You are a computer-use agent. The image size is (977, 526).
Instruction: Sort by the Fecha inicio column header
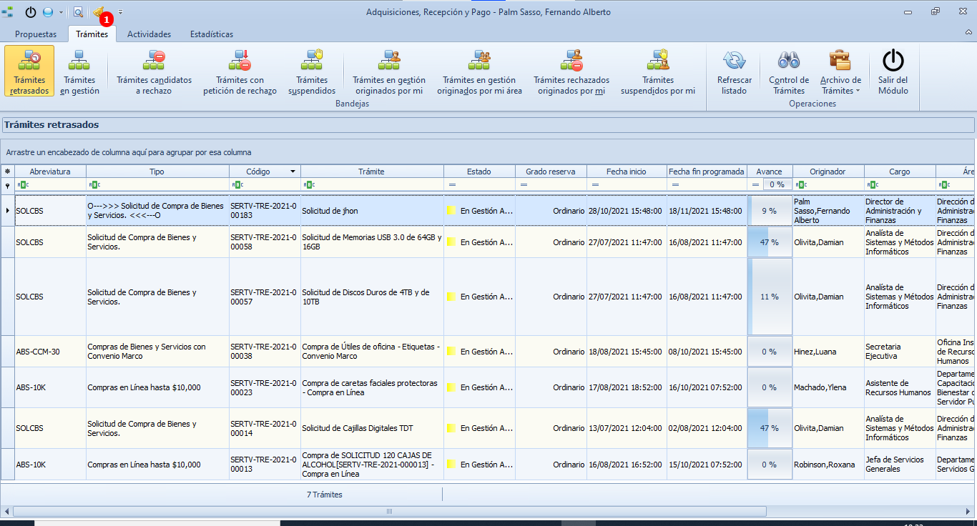coord(627,172)
